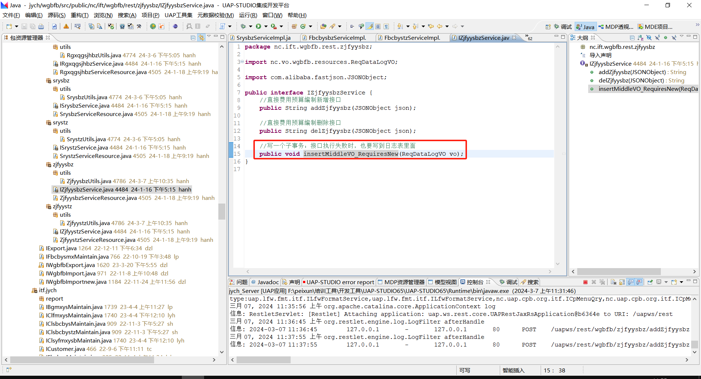The height and width of the screenshot is (379, 701).
Task: Click the Sort alphabetically icon in the Outline
Action: (640, 38)
